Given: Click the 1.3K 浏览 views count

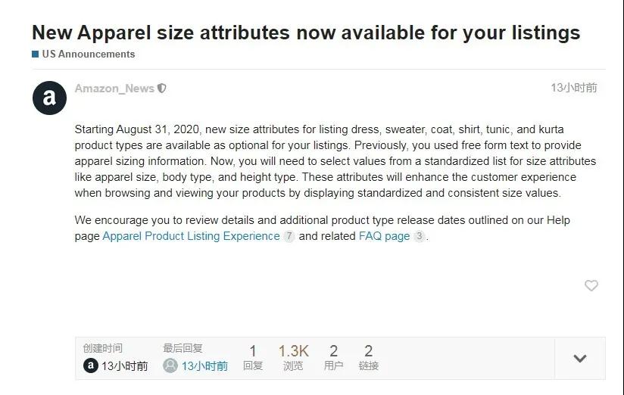Looking at the screenshot, I should tap(293, 357).
